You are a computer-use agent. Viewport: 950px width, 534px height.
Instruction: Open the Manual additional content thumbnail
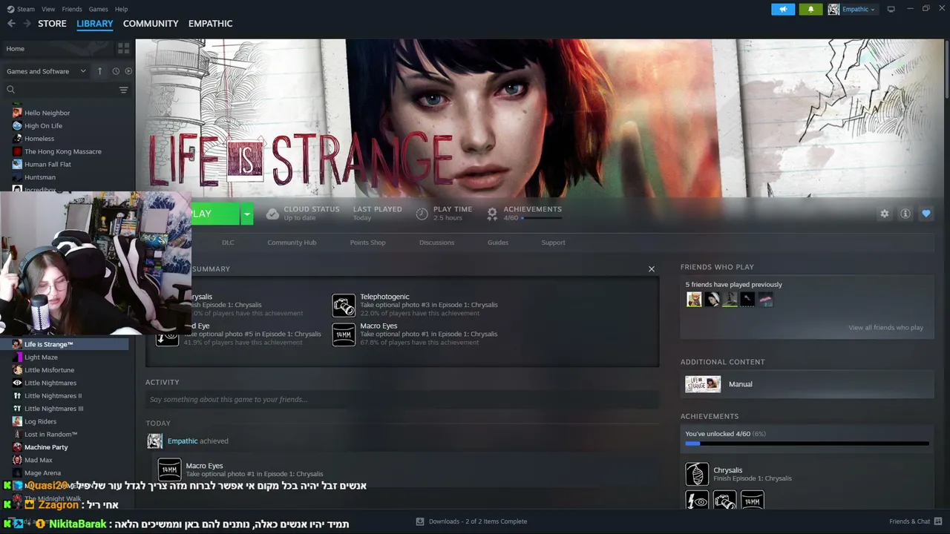click(x=703, y=384)
